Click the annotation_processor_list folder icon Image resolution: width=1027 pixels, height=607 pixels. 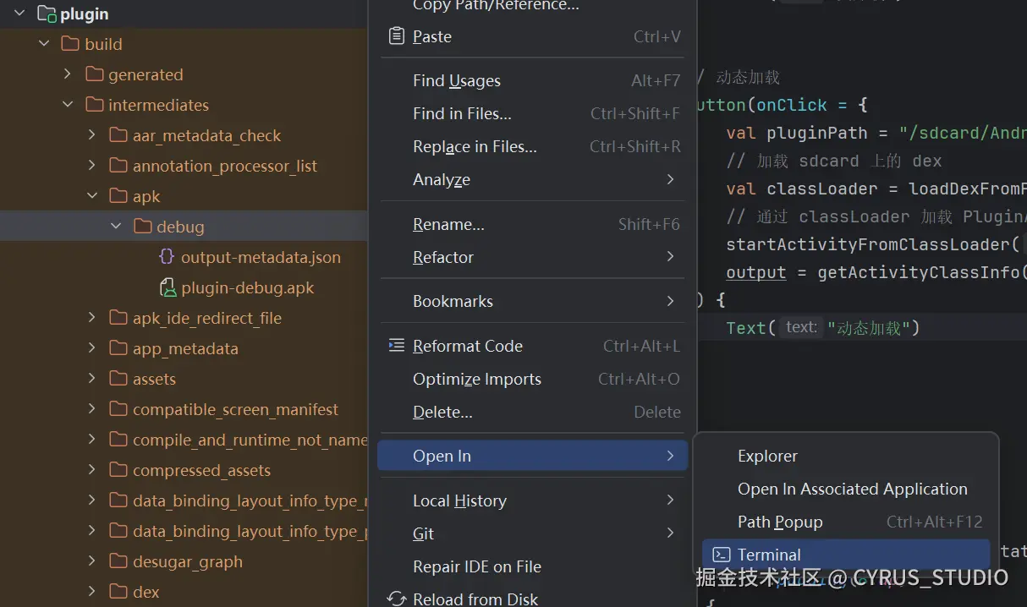point(118,166)
